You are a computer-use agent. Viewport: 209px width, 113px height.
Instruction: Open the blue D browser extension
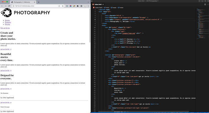(67, 6)
